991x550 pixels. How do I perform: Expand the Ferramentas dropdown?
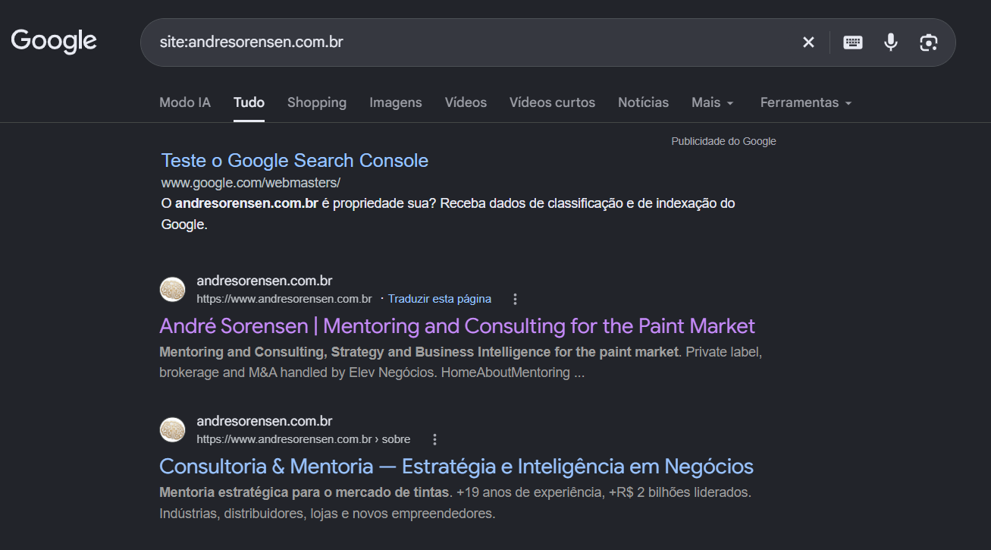pos(806,102)
